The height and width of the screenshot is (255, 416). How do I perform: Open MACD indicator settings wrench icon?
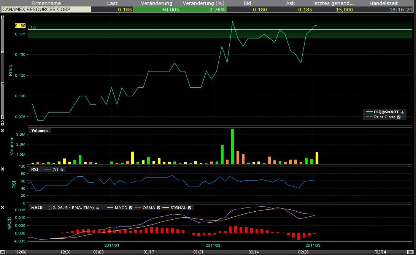[x=98, y=208]
